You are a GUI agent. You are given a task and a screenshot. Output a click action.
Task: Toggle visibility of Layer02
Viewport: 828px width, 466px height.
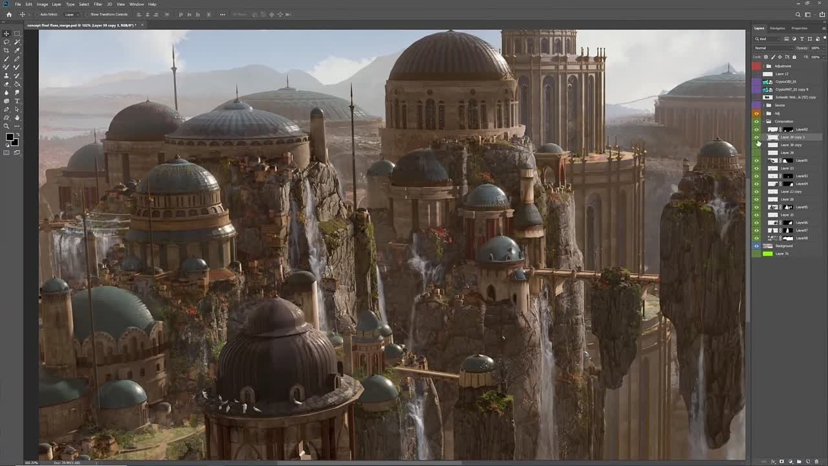(x=757, y=129)
